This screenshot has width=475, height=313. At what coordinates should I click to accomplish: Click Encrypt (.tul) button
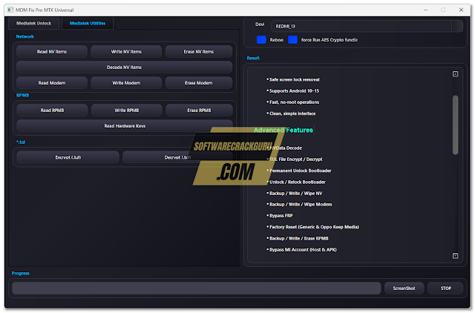pyautogui.click(x=68, y=157)
